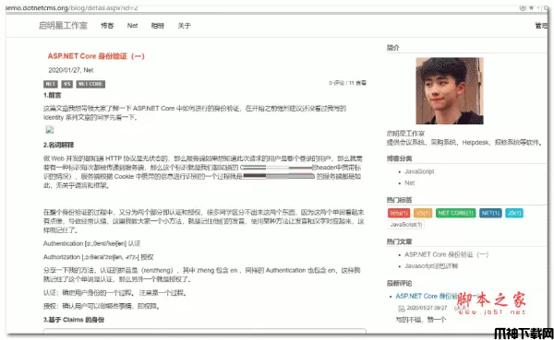Click the 启明星工作室 text under the avatar
554x340 pixels.
coord(405,134)
